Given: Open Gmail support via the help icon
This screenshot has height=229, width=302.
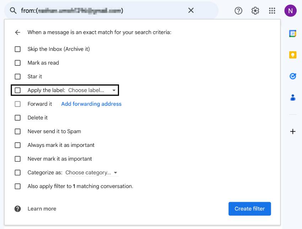Looking at the screenshot, I should 238,11.
